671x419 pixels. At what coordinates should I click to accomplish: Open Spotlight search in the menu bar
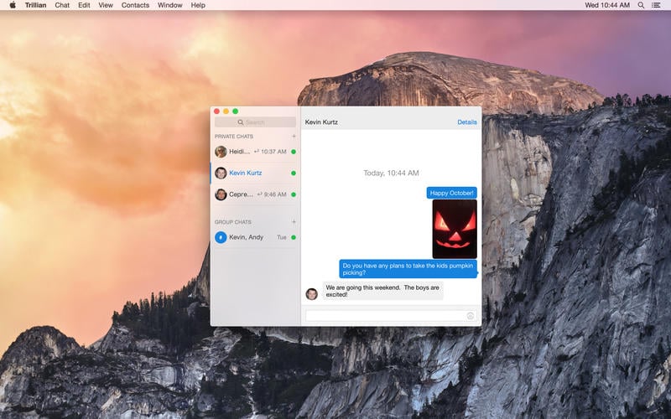point(642,5)
